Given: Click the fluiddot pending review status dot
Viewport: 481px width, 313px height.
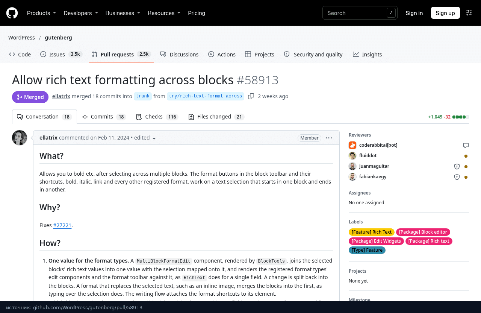Looking at the screenshot, I should click(466, 156).
